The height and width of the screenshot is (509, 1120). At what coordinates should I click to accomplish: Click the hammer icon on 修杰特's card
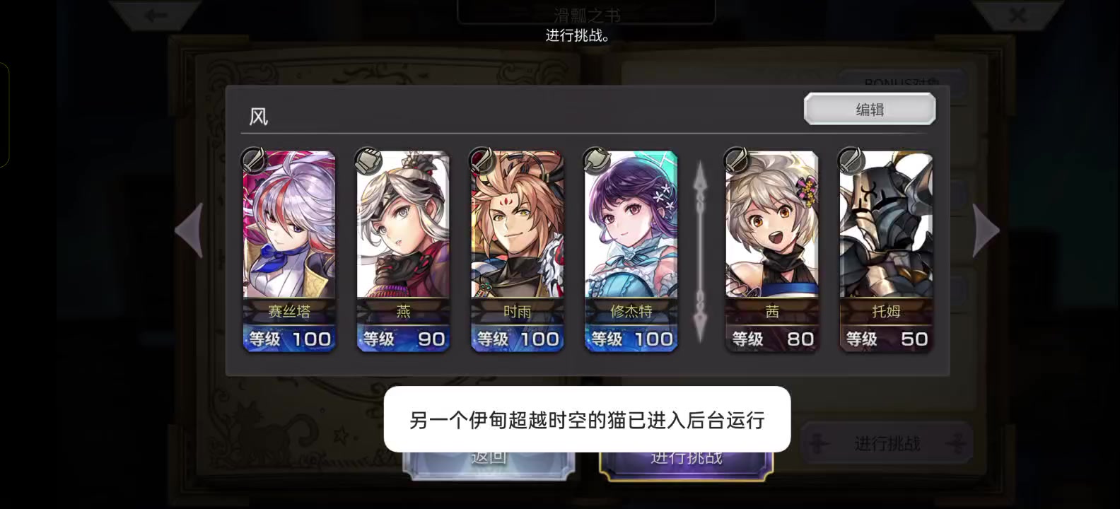(596, 160)
